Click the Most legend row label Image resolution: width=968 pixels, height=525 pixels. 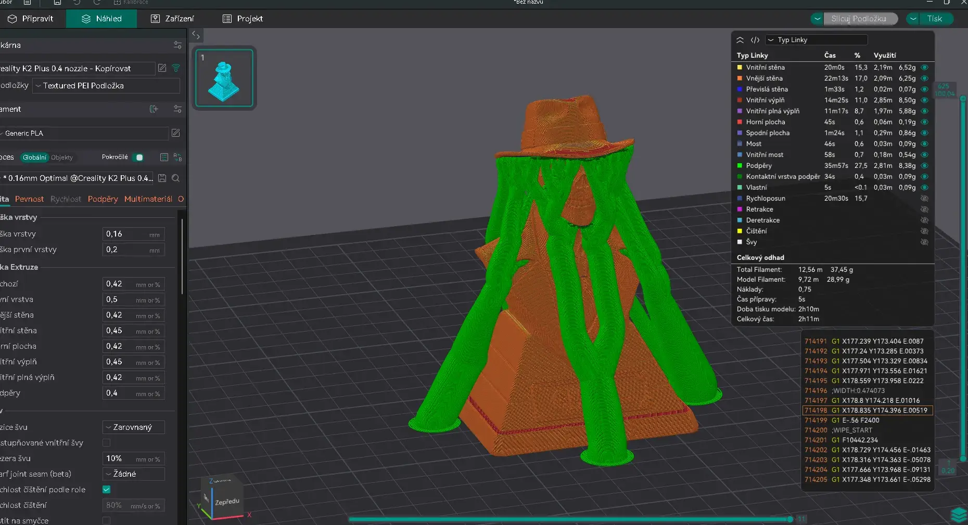click(x=754, y=144)
